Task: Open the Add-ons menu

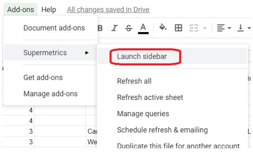Action: 21,10
